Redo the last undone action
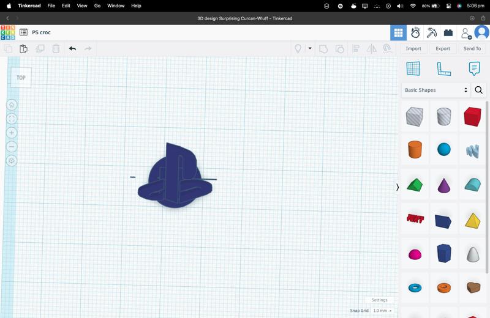Screen dimensions: 490x318 pos(88,49)
